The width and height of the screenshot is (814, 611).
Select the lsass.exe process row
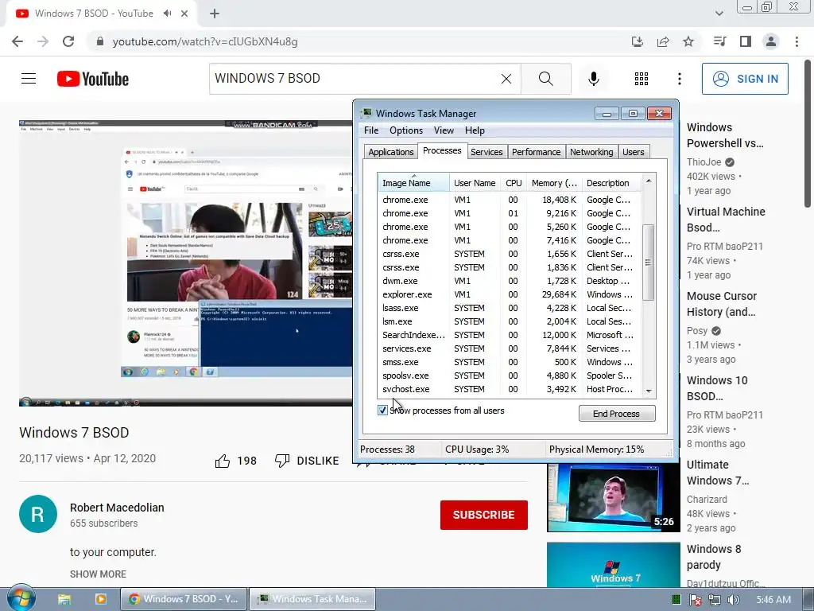pos(510,308)
